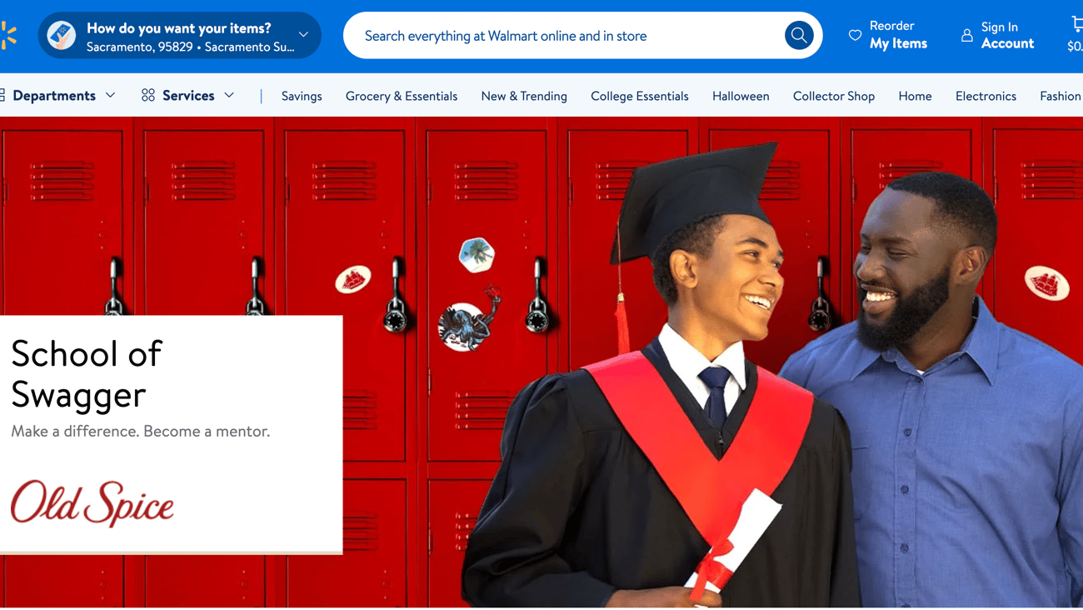The height and width of the screenshot is (610, 1083).
Task: Click the heart Reorder icon
Action: tap(855, 36)
